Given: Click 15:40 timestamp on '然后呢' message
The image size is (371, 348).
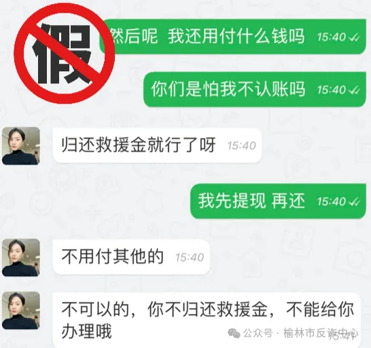Looking at the screenshot, I should point(332,37).
